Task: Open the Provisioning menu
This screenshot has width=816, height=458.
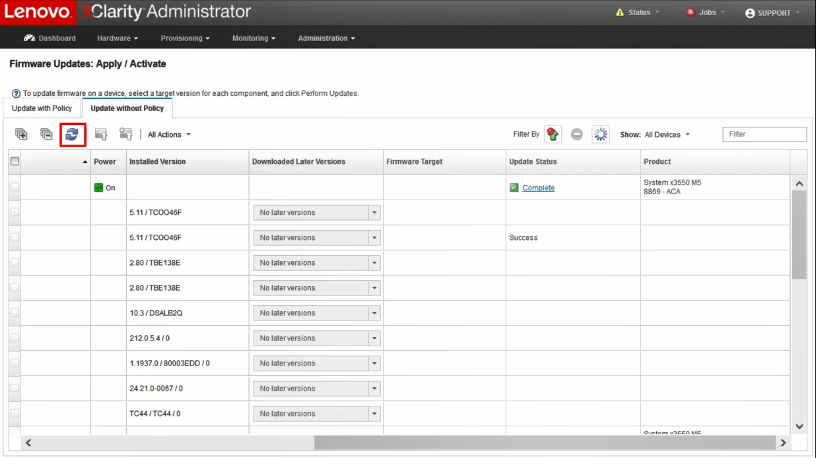Action: click(x=185, y=38)
